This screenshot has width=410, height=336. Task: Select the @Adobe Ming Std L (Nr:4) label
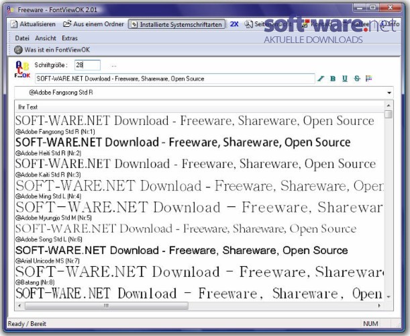tap(48, 196)
